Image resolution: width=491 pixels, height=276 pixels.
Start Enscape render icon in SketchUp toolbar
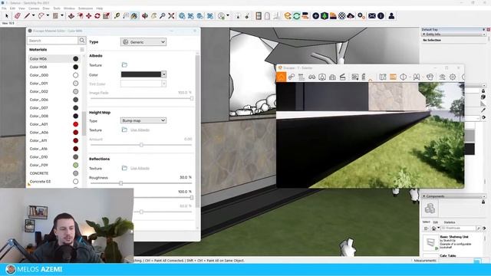pos(288,15)
